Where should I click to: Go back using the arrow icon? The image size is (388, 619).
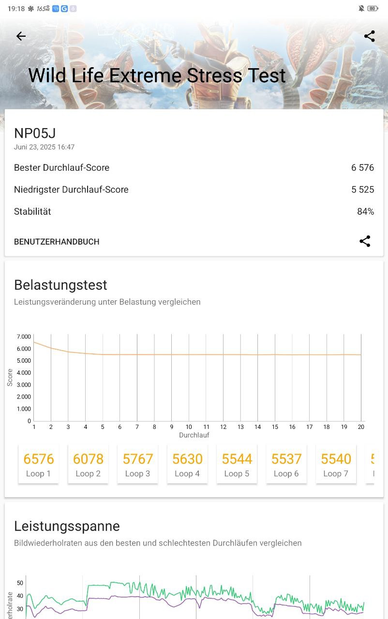(x=21, y=36)
